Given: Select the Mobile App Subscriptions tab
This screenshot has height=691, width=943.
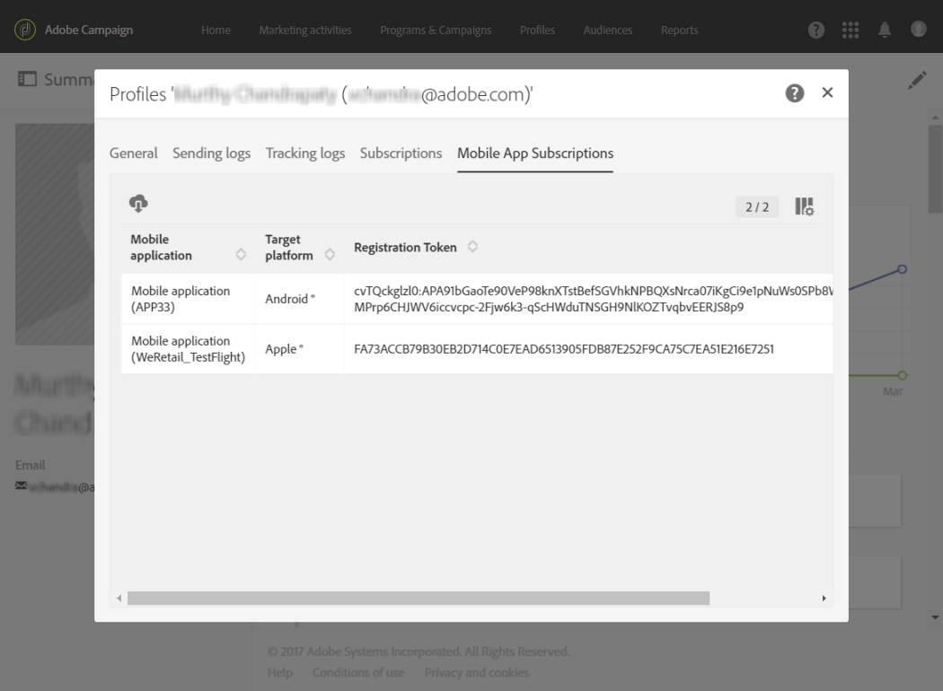Looking at the screenshot, I should 535,153.
